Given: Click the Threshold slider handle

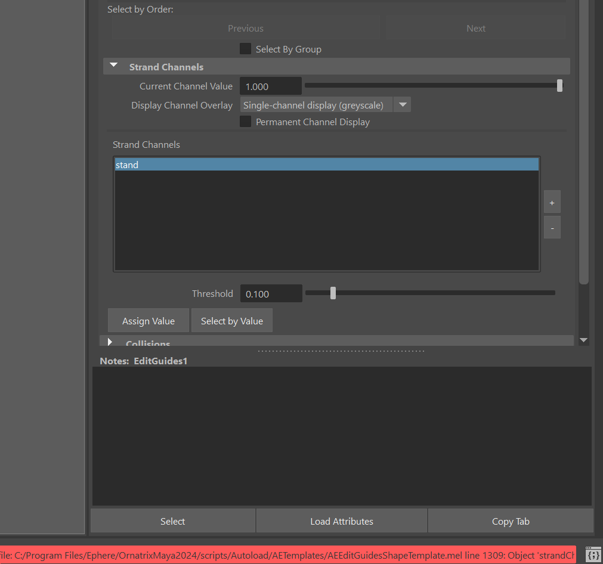Looking at the screenshot, I should point(333,293).
